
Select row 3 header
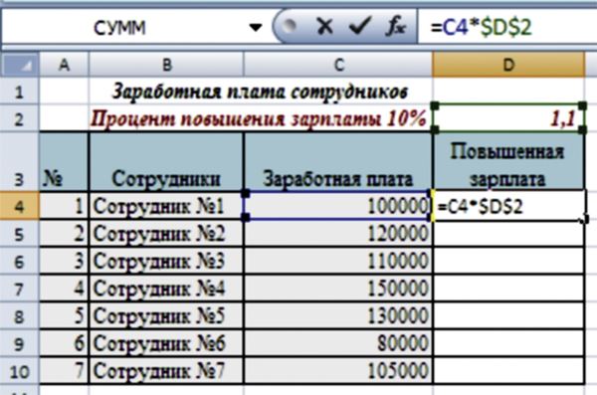click(x=20, y=161)
